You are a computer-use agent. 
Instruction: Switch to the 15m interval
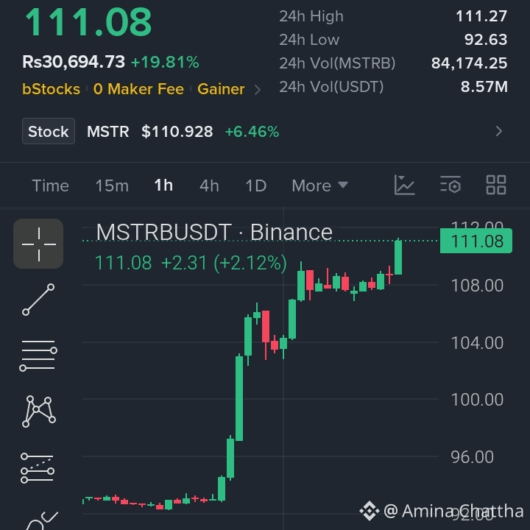(x=112, y=185)
